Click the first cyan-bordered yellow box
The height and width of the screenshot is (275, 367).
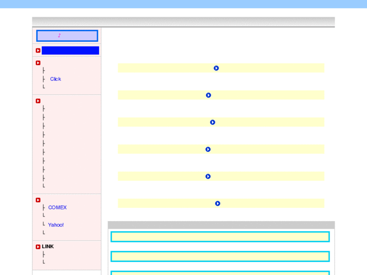(x=220, y=237)
